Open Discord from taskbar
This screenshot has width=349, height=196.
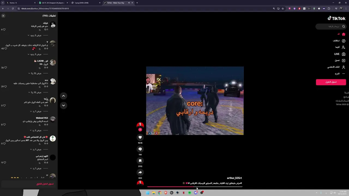click(x=195, y=193)
